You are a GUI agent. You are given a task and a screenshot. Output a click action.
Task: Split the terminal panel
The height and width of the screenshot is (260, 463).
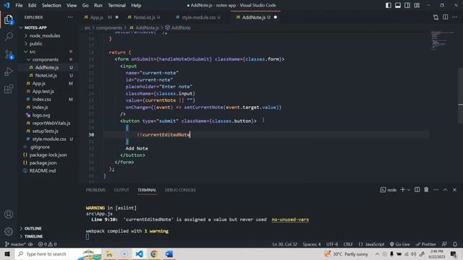(417, 190)
